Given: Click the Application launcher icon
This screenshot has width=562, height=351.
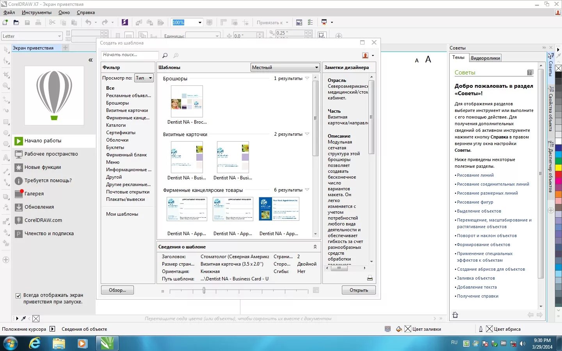Looking at the screenshot, I should click(324, 23).
